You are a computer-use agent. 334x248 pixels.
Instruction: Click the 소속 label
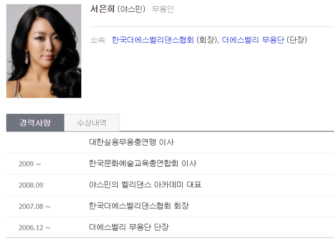click(97, 40)
